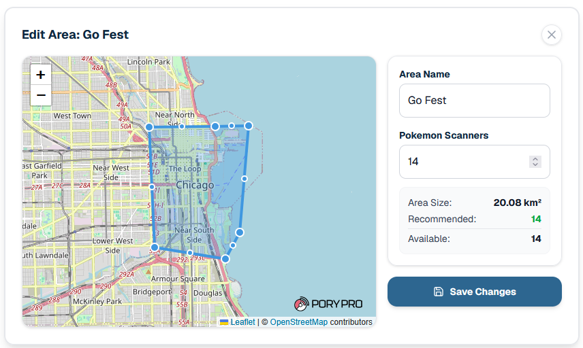583x348 pixels.
Task: Zoom in the map with plus button
Action: tap(41, 75)
